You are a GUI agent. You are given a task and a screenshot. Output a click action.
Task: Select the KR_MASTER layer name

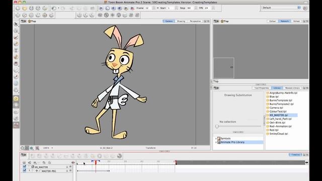click(x=41, y=167)
